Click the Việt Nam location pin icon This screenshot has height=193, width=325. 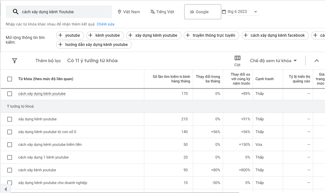coord(119,12)
